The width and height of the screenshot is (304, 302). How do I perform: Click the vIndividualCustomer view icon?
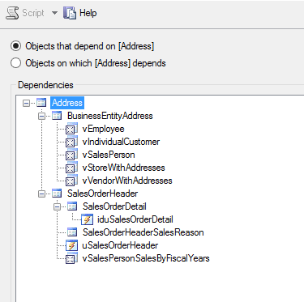[x=71, y=142]
